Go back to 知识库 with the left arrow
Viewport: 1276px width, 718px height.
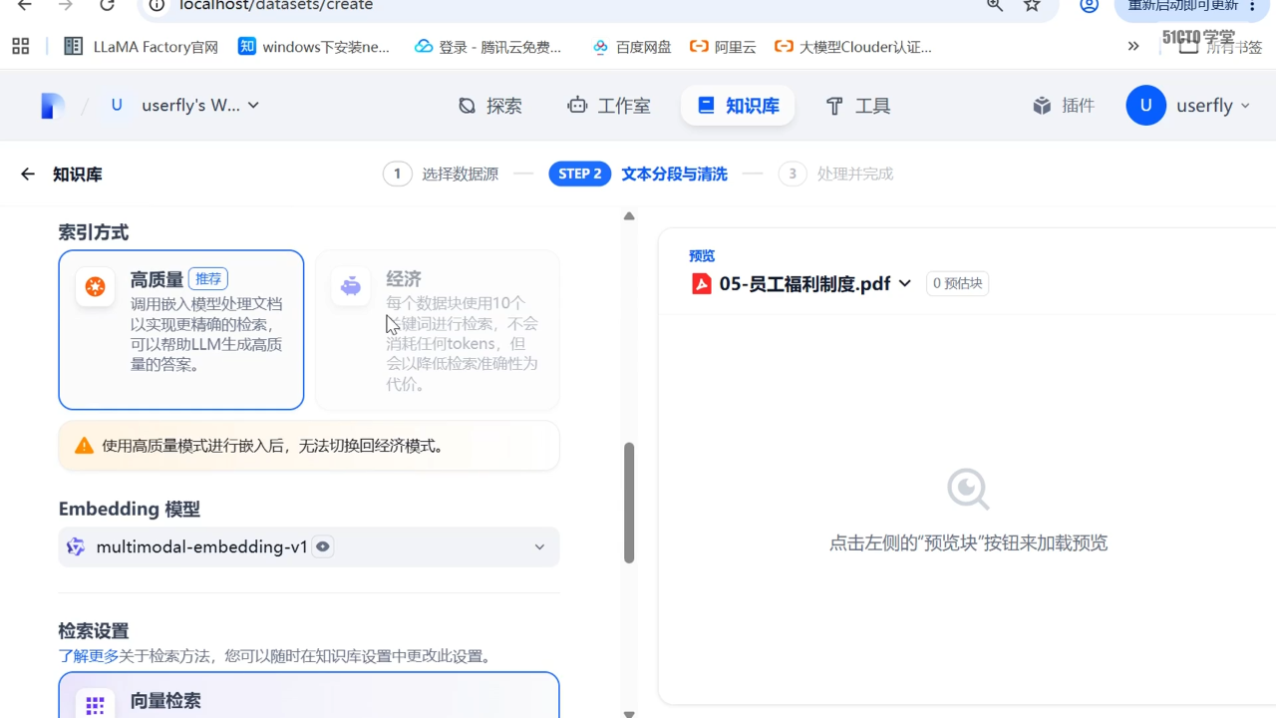click(x=27, y=175)
